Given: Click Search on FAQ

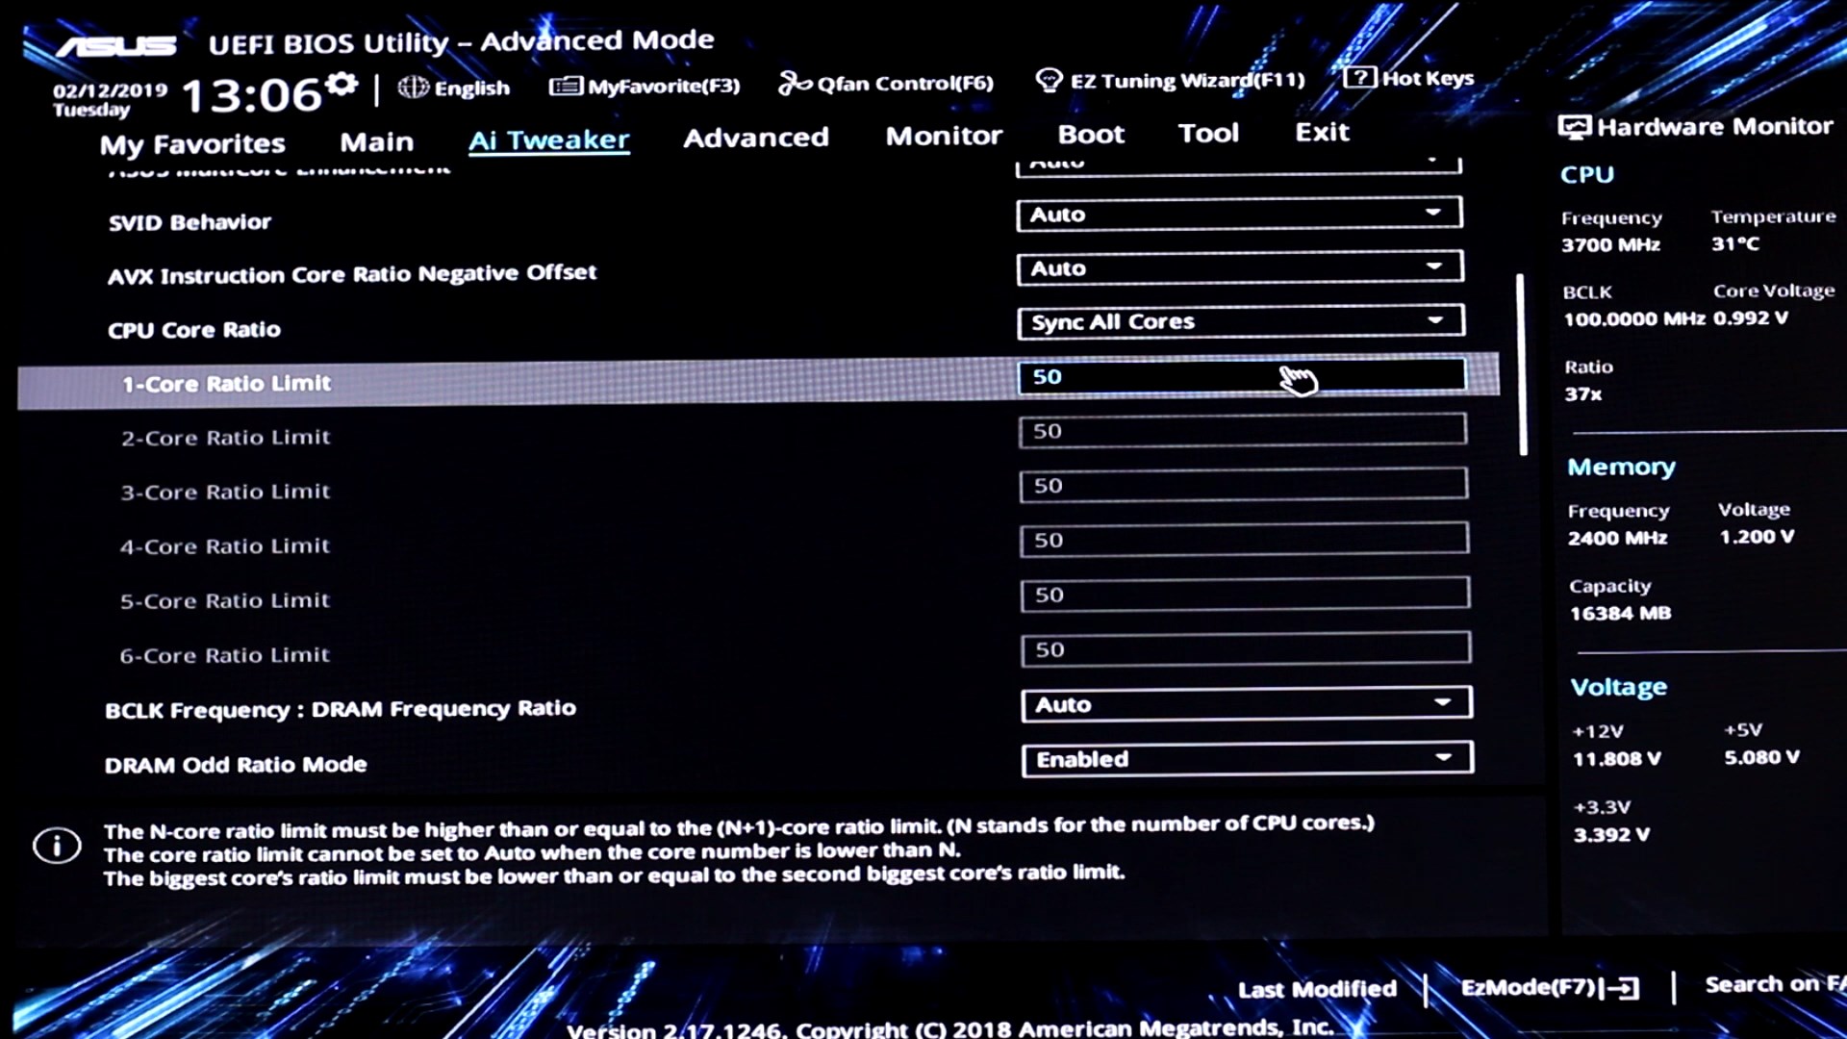Looking at the screenshot, I should (x=1775, y=984).
